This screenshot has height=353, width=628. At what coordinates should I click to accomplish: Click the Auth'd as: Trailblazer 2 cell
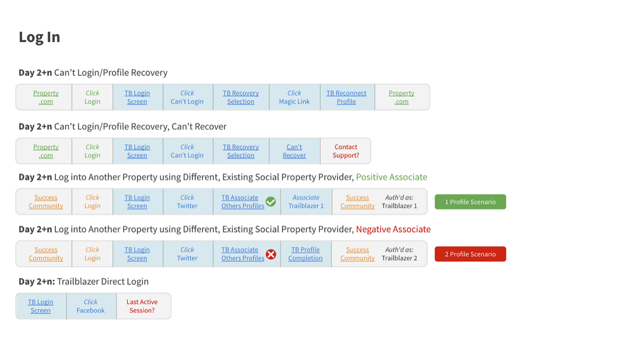click(399, 254)
